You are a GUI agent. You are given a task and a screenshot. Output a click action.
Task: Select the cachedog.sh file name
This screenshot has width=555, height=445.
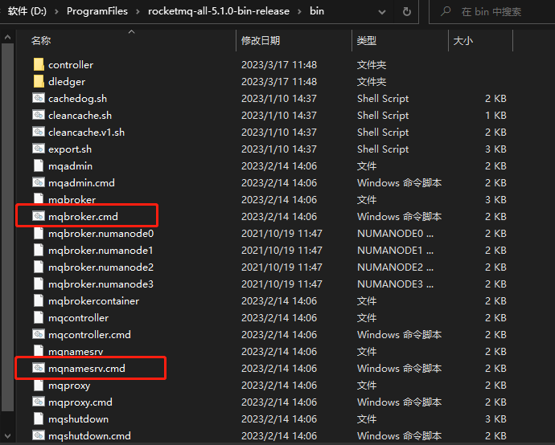pos(77,99)
